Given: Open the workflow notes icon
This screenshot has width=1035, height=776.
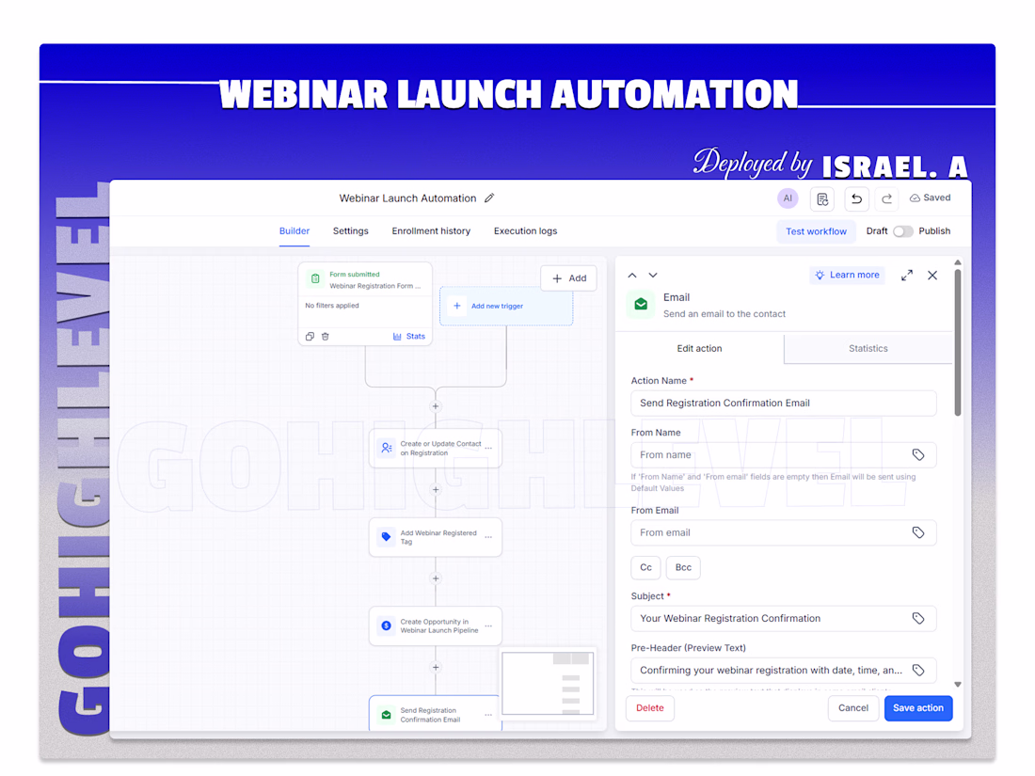Looking at the screenshot, I should (821, 198).
